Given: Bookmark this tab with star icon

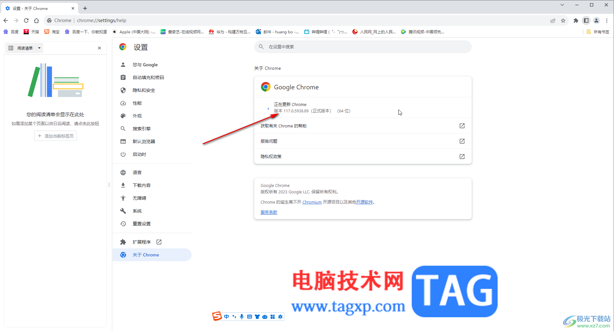Looking at the screenshot, I should tap(563, 20).
